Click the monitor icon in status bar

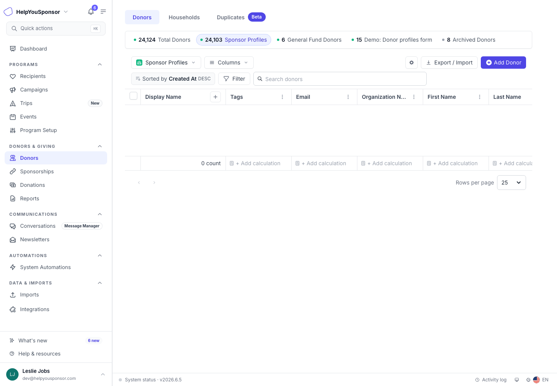(516, 380)
